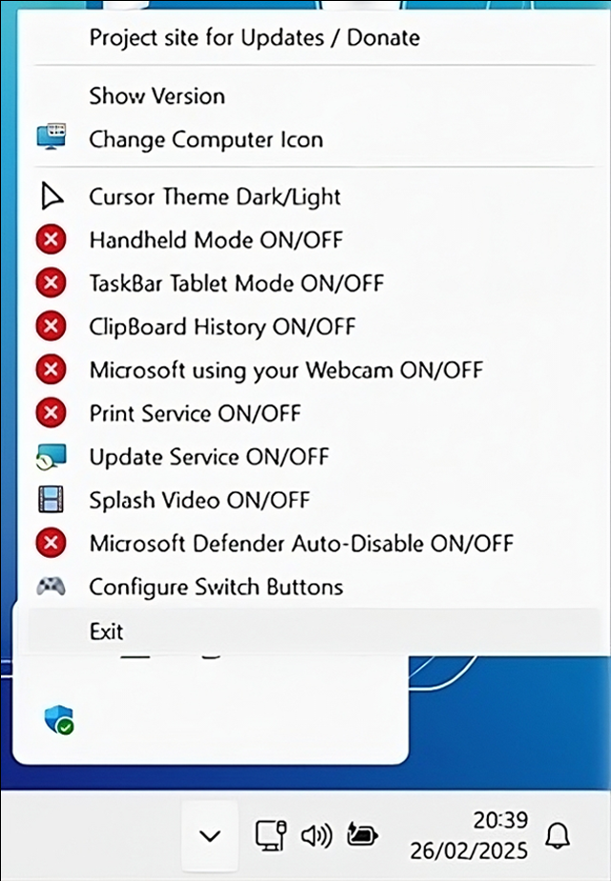
Task: Open the notification bell in taskbar
Action: [557, 836]
